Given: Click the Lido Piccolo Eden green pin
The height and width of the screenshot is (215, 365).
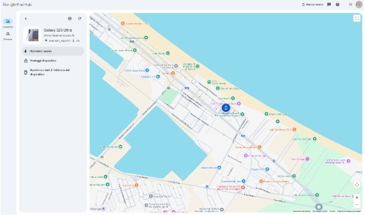Looking at the screenshot, I should [315, 139].
